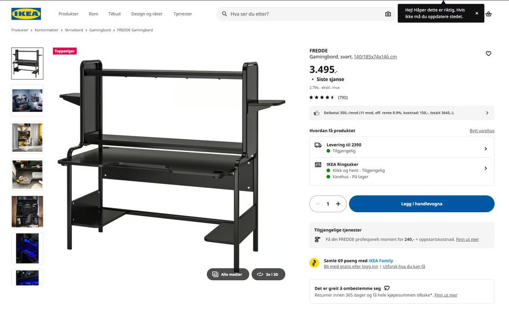Select the blue-lit gaming room thumbnail
Image resolution: width=509 pixels, height=311 pixels.
27,248
